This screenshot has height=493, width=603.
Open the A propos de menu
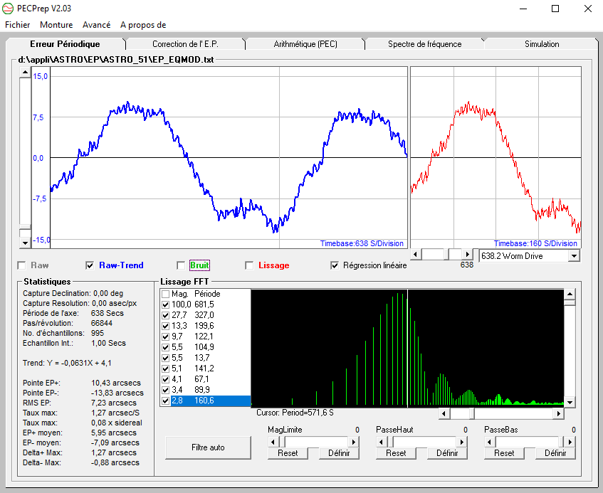(143, 25)
